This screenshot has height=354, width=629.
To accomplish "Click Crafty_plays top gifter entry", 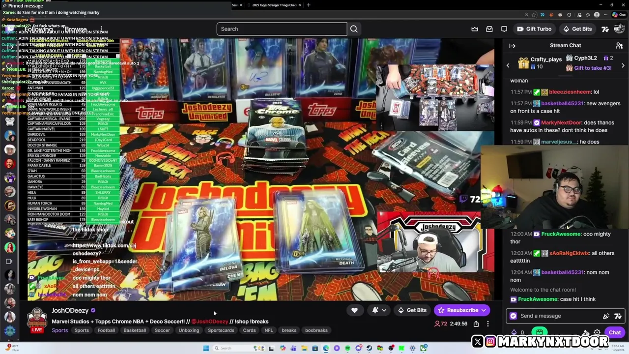I will pos(540,63).
